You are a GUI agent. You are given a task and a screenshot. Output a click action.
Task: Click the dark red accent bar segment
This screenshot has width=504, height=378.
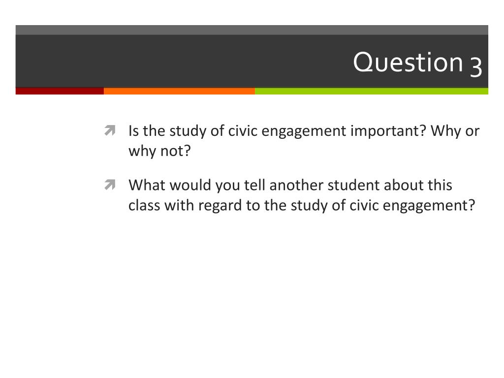coord(60,91)
